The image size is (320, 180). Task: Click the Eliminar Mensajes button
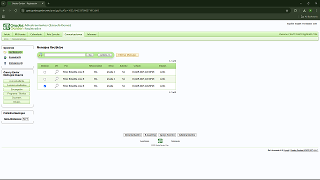127,55
